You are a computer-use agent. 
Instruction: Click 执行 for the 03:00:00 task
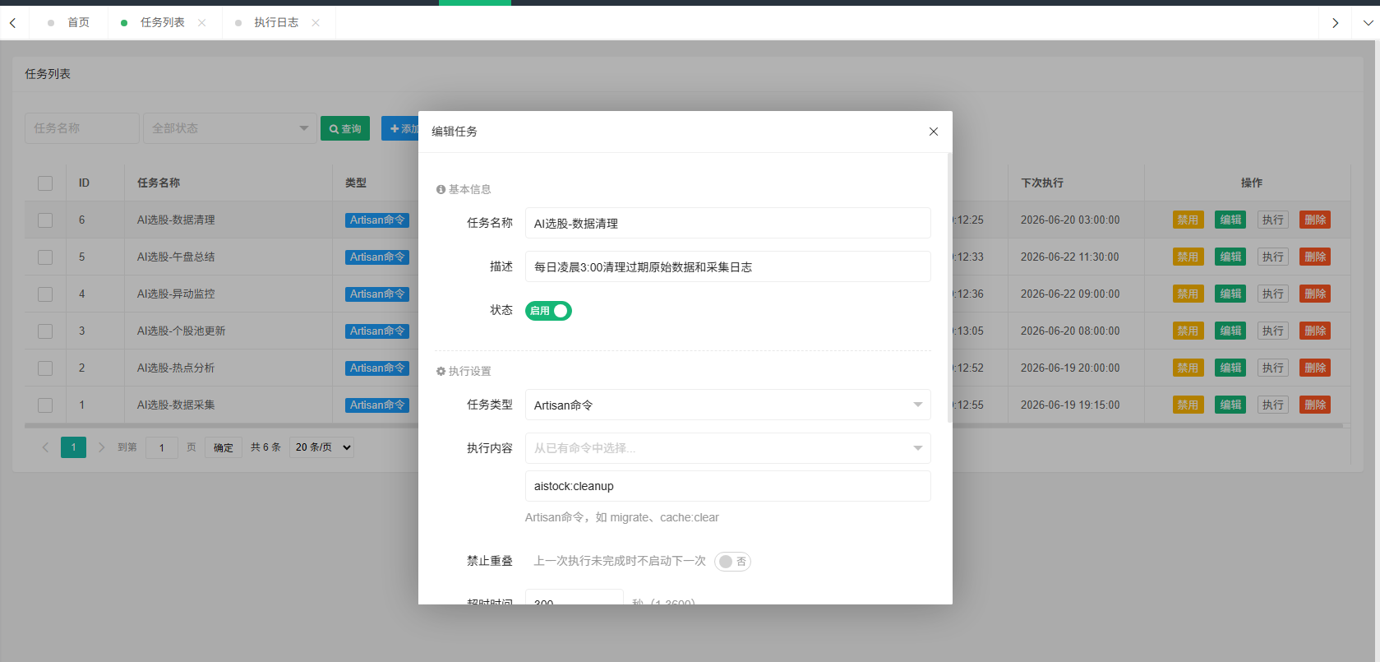pyautogui.click(x=1273, y=220)
